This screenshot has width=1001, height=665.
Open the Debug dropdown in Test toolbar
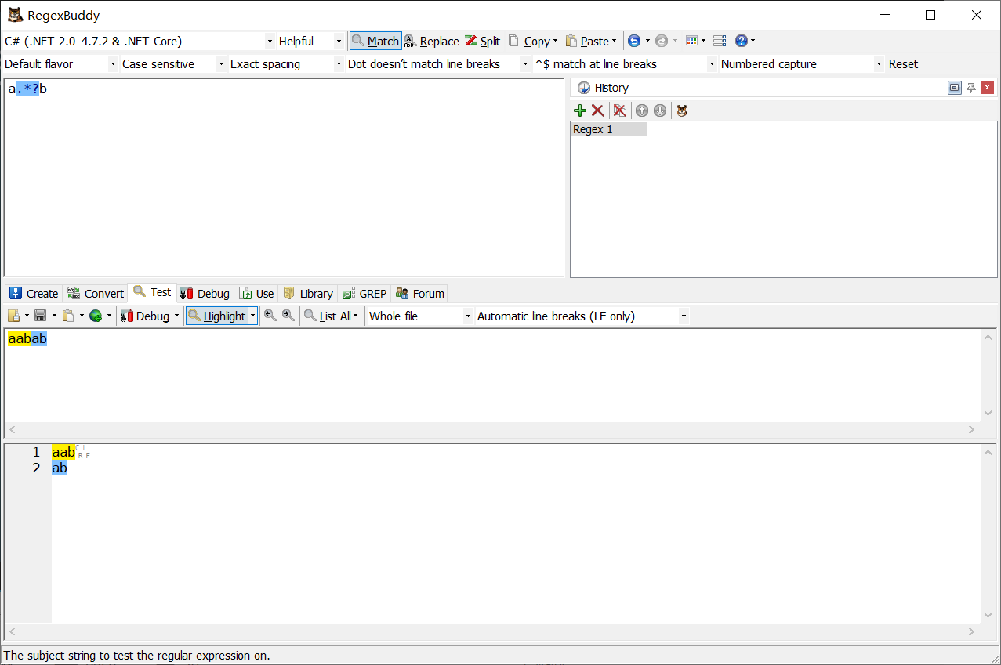tap(177, 316)
